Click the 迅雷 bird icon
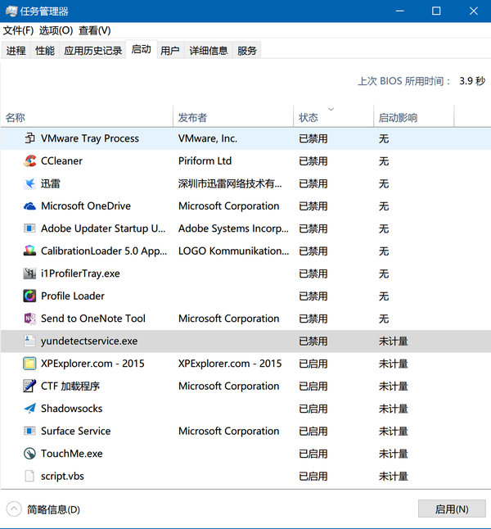This screenshot has width=491, height=529. (29, 183)
